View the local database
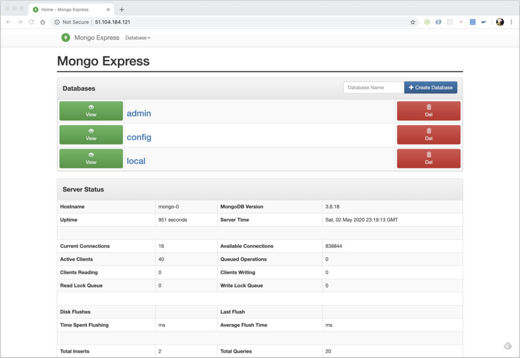 click(91, 159)
